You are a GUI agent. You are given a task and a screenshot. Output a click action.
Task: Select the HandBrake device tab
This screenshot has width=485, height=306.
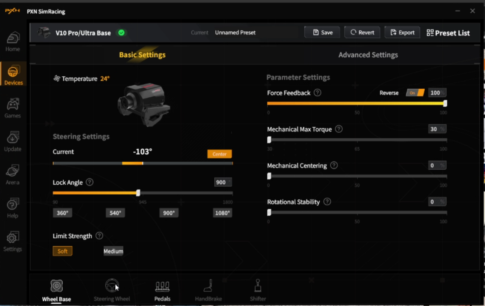click(x=208, y=290)
